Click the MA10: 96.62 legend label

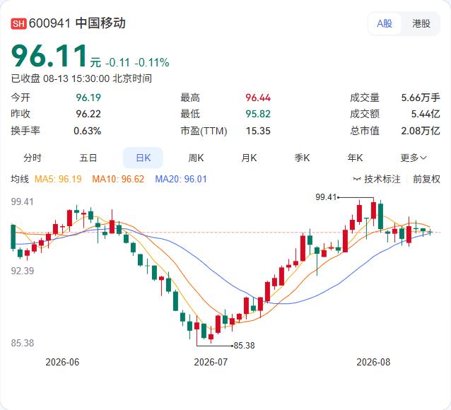click(118, 180)
